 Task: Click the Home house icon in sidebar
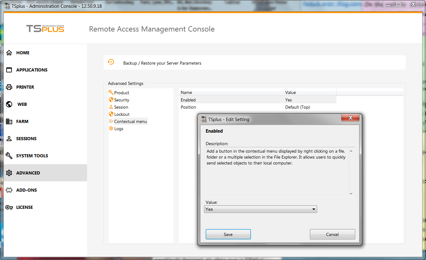point(9,53)
